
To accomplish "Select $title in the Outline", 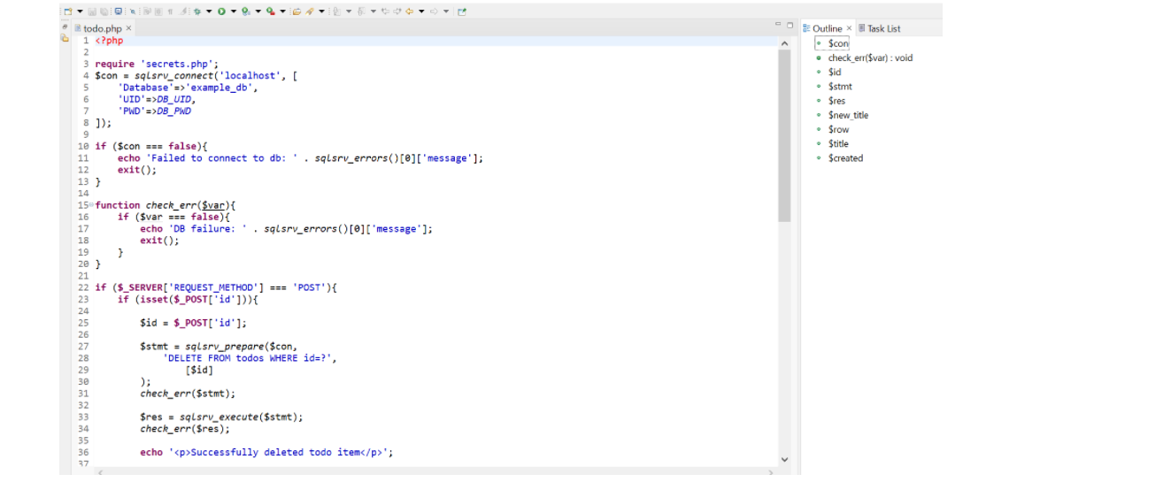I will 838,143.
